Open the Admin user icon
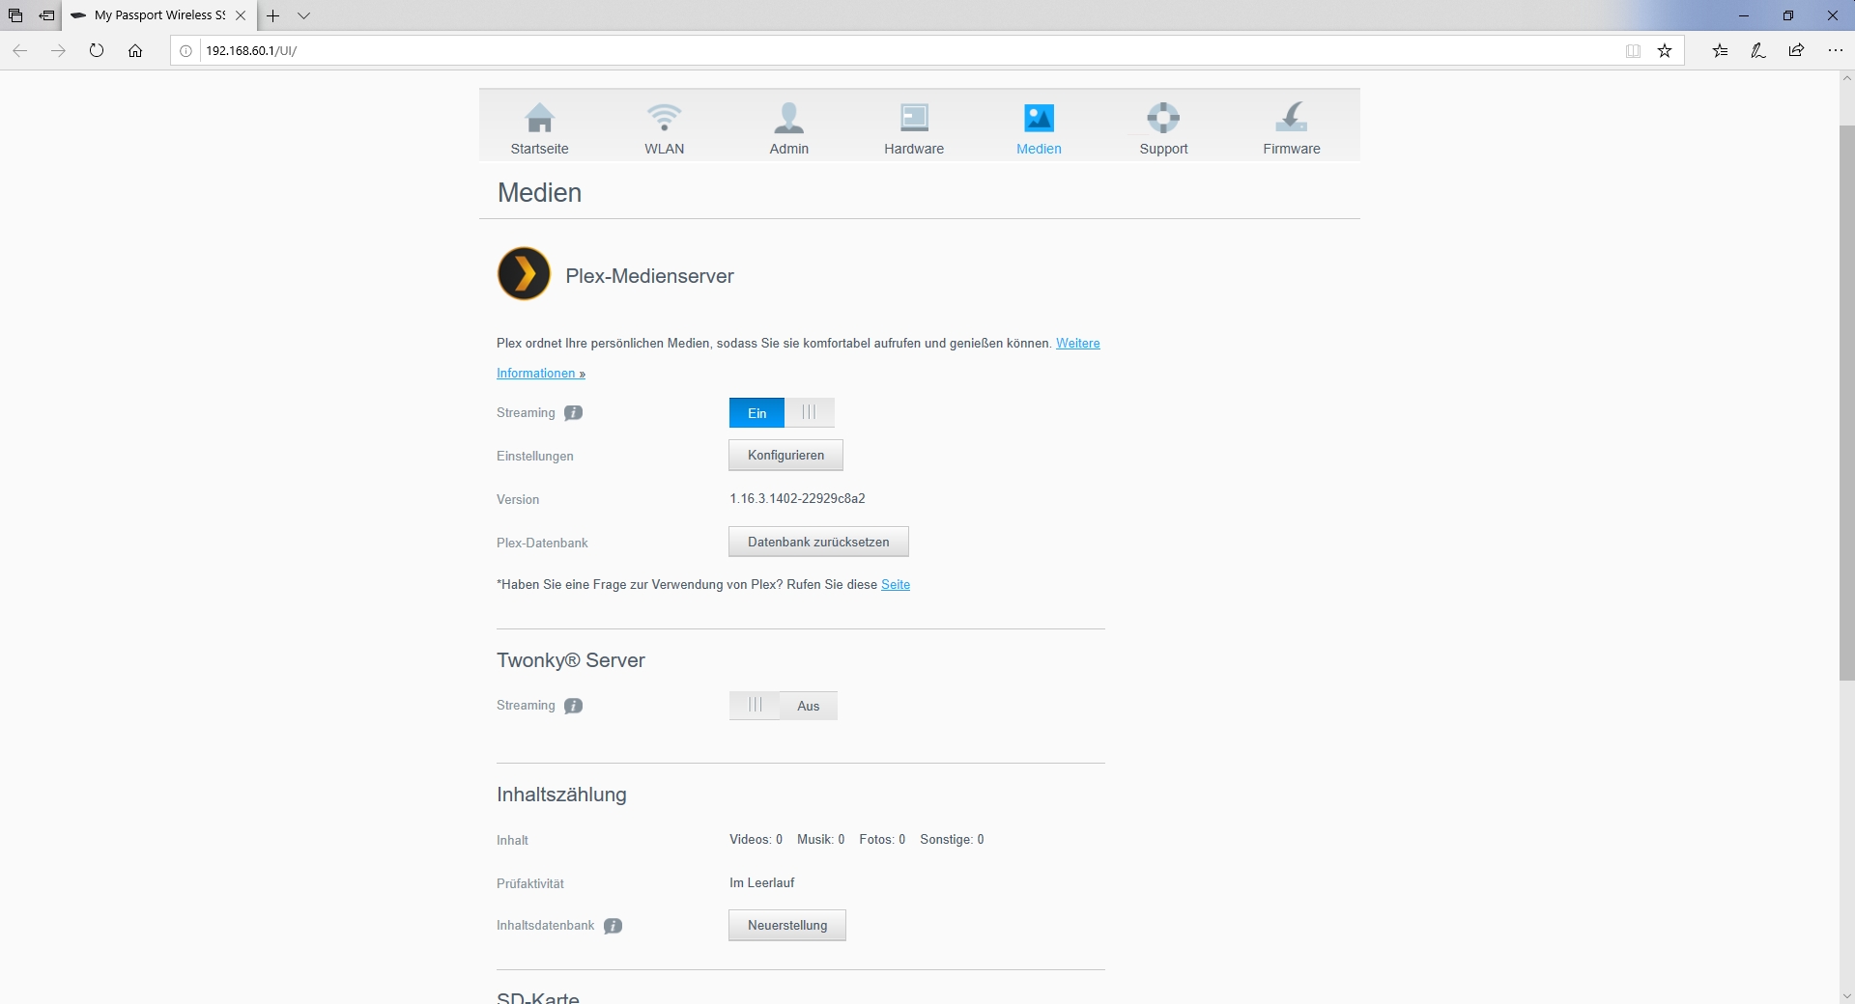The image size is (1855, 1004). click(788, 117)
